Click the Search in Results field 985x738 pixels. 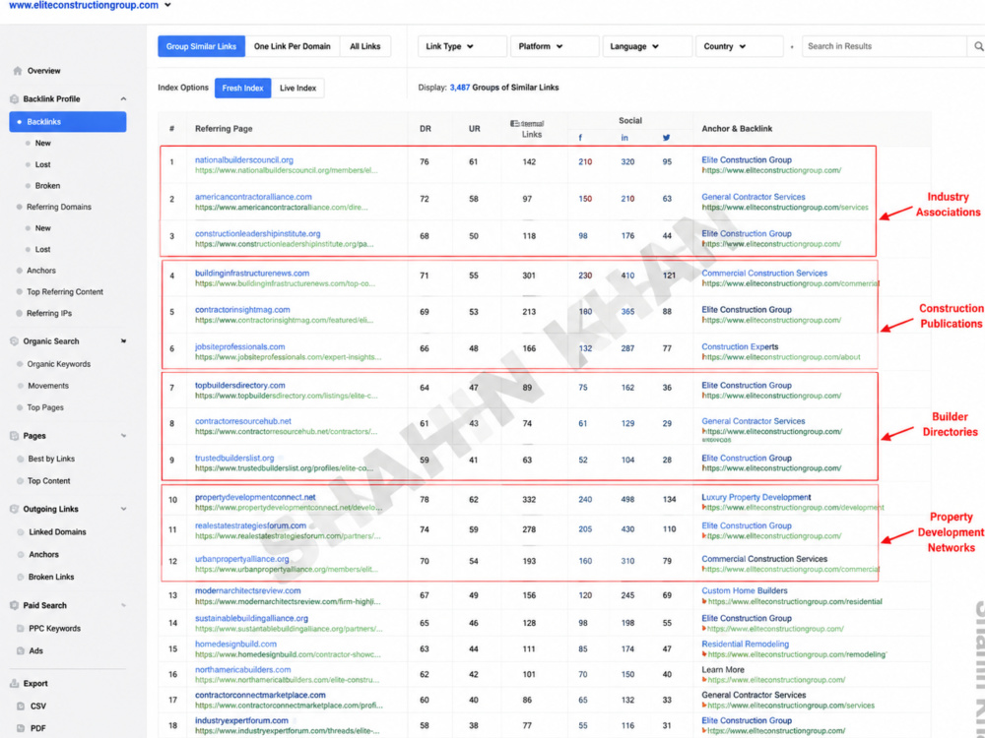885,46
